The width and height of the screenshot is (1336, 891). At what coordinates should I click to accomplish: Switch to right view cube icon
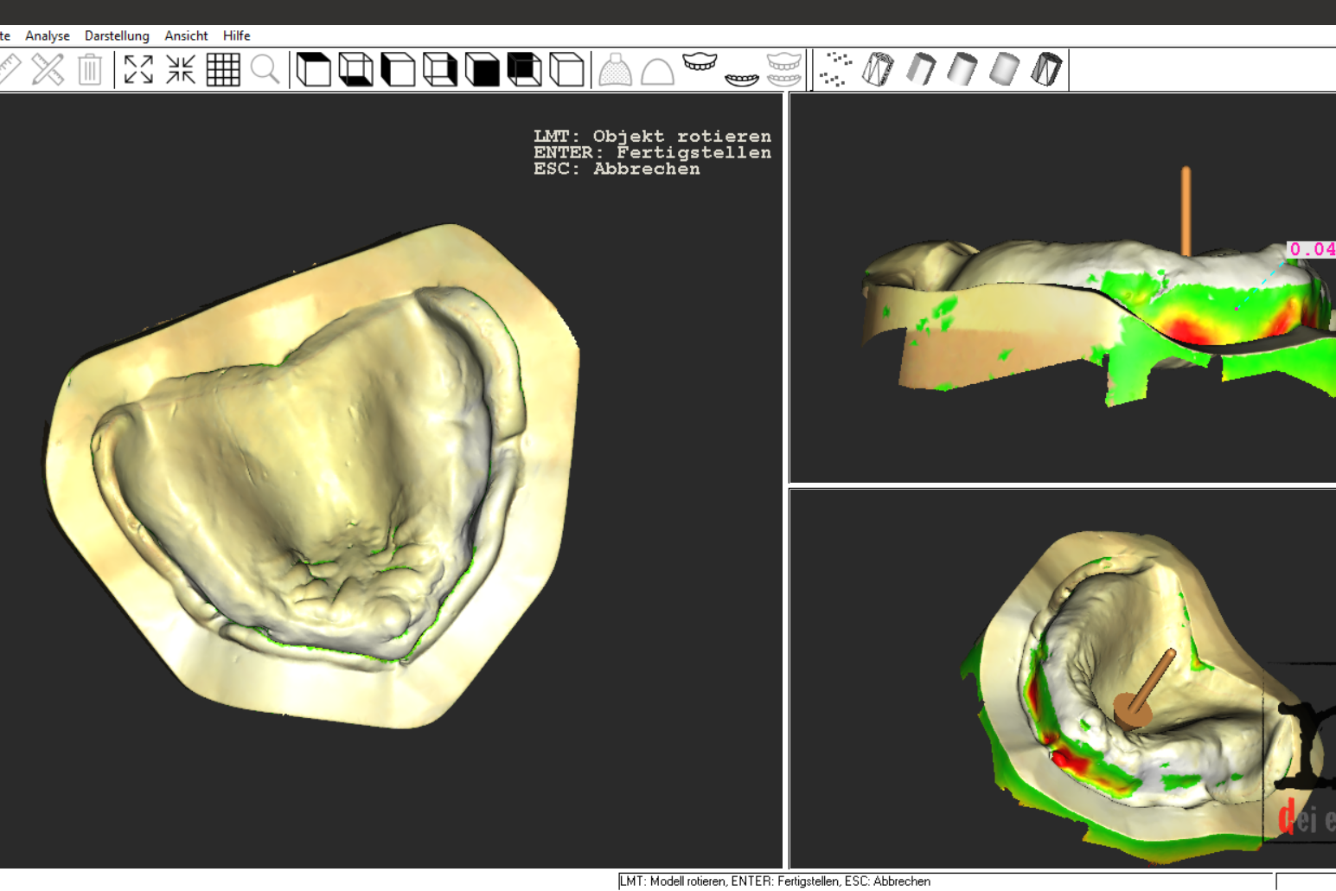coord(440,69)
